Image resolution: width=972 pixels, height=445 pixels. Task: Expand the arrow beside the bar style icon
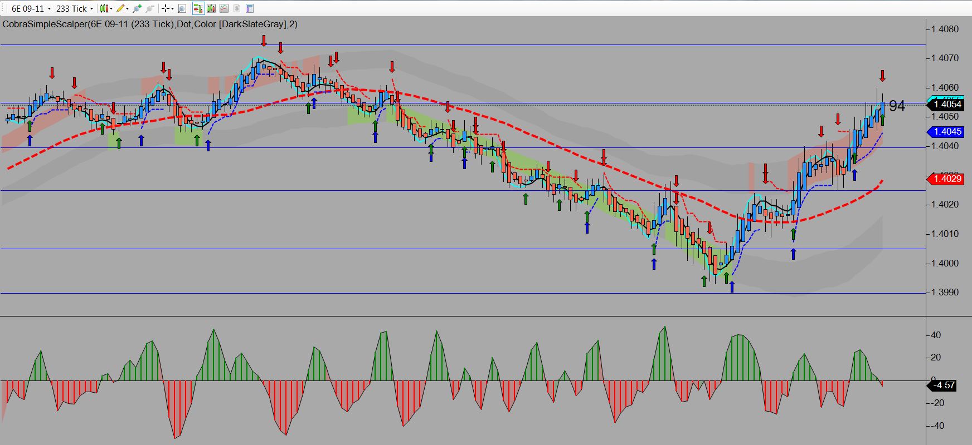point(111,8)
